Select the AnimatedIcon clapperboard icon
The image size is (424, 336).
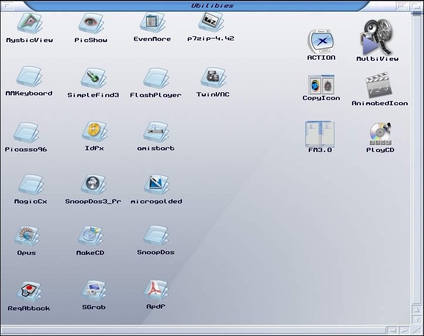coord(379,85)
